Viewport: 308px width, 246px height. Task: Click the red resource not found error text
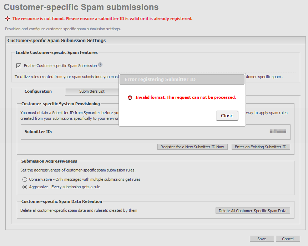coord(102,19)
